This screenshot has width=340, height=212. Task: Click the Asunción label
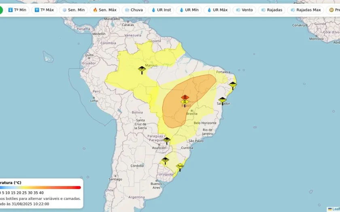(159, 148)
